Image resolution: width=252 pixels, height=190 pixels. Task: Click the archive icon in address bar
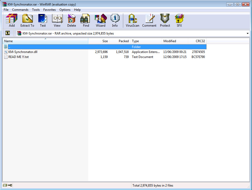click(19, 33)
